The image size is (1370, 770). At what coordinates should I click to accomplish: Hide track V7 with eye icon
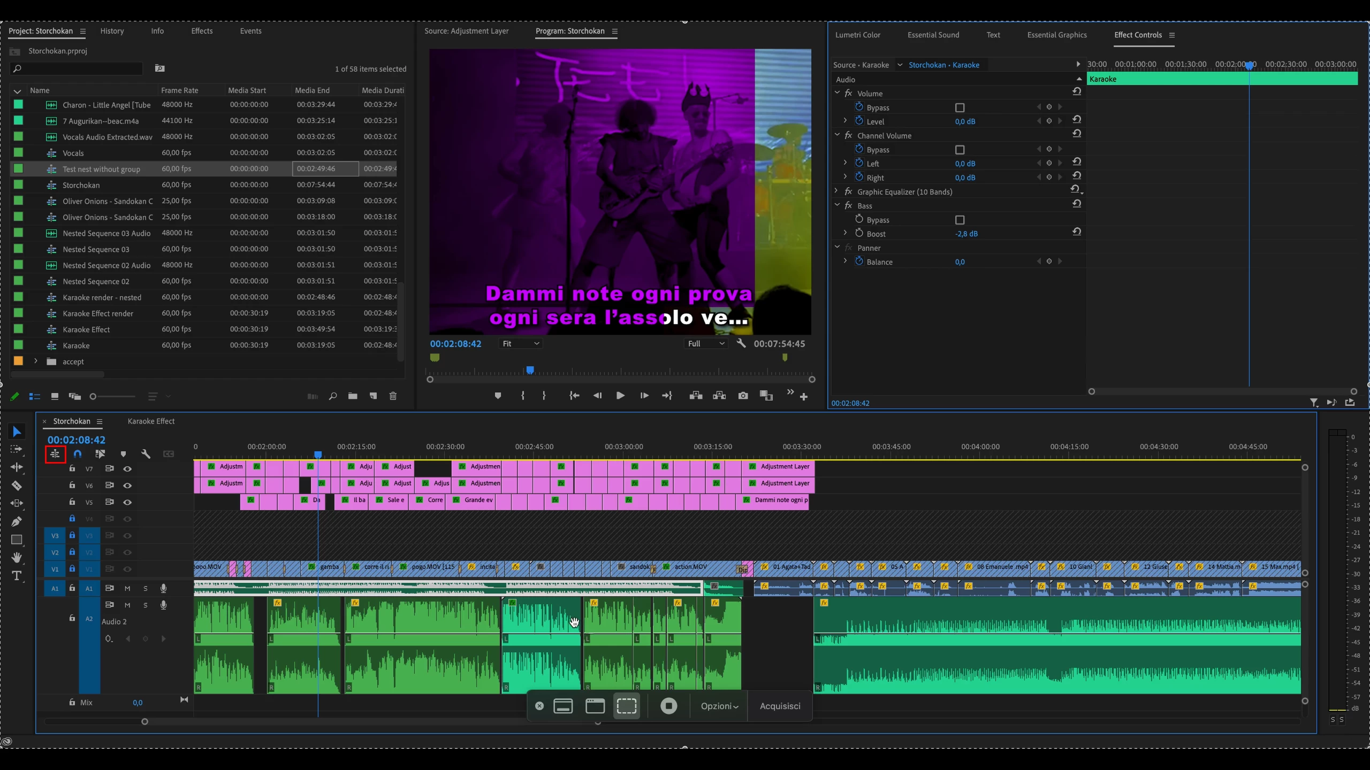[127, 469]
